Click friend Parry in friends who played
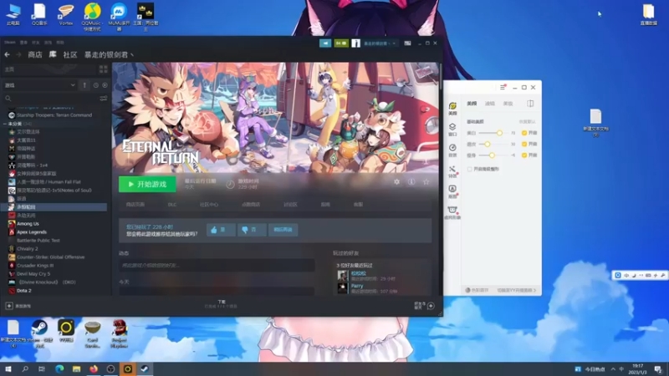Screen dimensions: 669x376 pos(357,286)
